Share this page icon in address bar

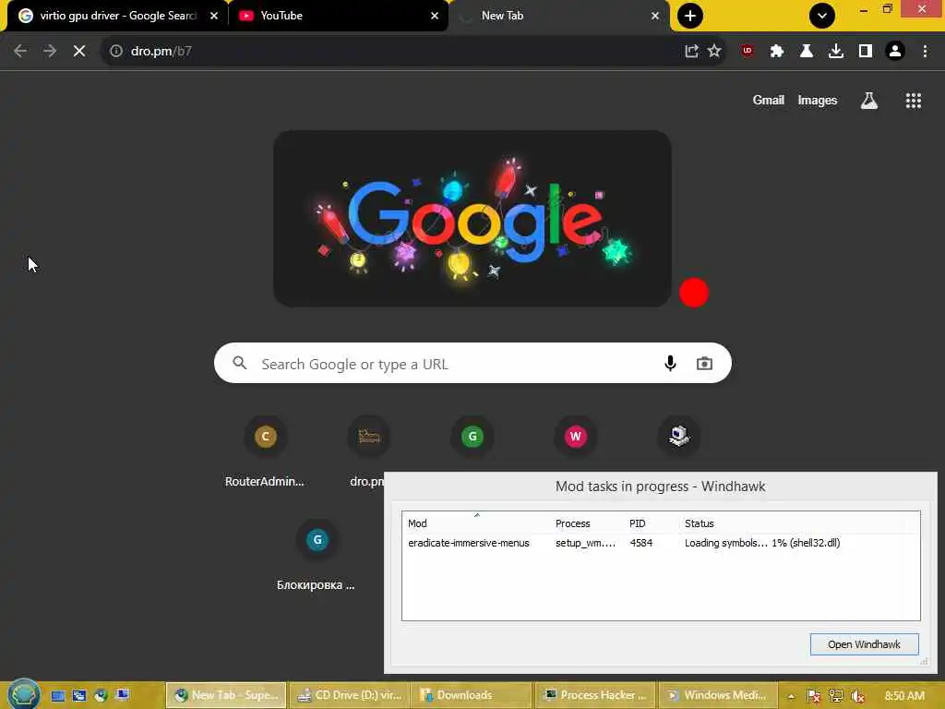tap(691, 52)
